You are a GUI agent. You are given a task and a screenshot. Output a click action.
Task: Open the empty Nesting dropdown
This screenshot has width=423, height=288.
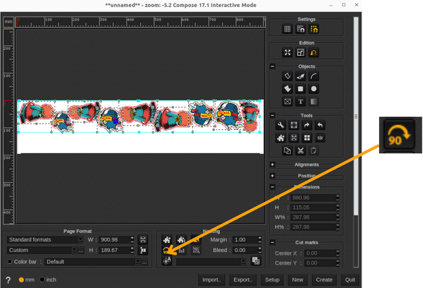[211, 262]
